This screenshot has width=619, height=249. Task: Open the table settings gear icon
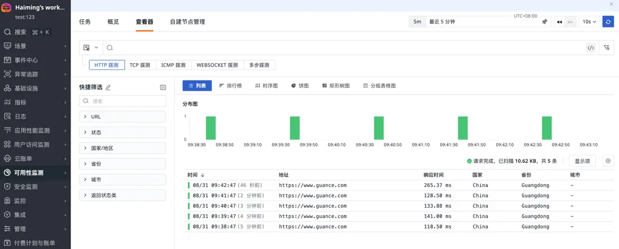click(x=608, y=161)
